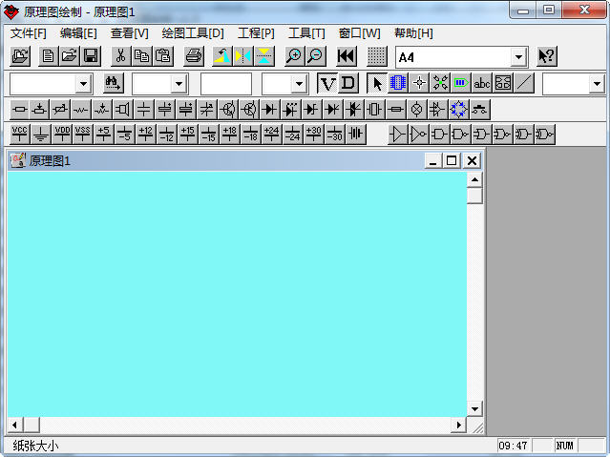
Task: Click the horizontal scrollbar left arrow
Action: click(x=15, y=425)
